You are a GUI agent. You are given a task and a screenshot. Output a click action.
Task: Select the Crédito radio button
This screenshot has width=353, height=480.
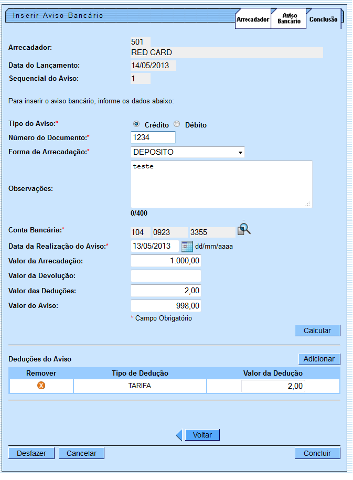pyautogui.click(x=136, y=124)
